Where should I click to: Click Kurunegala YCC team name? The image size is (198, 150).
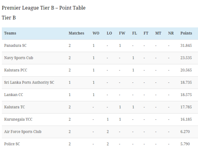(x=18, y=119)
